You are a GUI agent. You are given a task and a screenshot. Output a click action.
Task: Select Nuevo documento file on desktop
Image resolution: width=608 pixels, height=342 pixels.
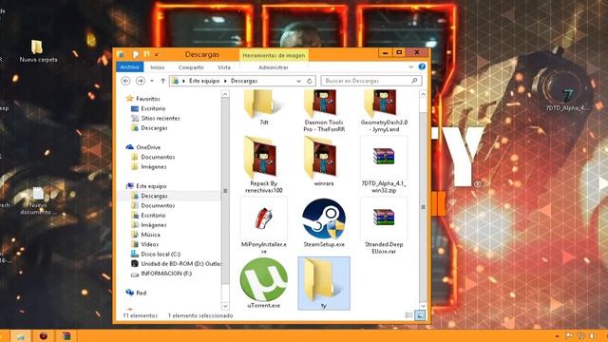(38, 200)
